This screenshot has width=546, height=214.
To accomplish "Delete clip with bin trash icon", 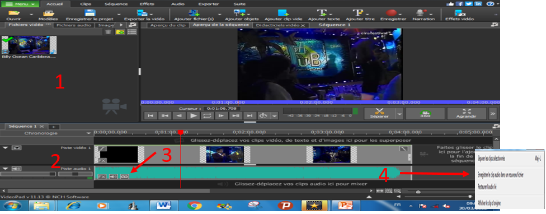I will pyautogui.click(x=109, y=32).
